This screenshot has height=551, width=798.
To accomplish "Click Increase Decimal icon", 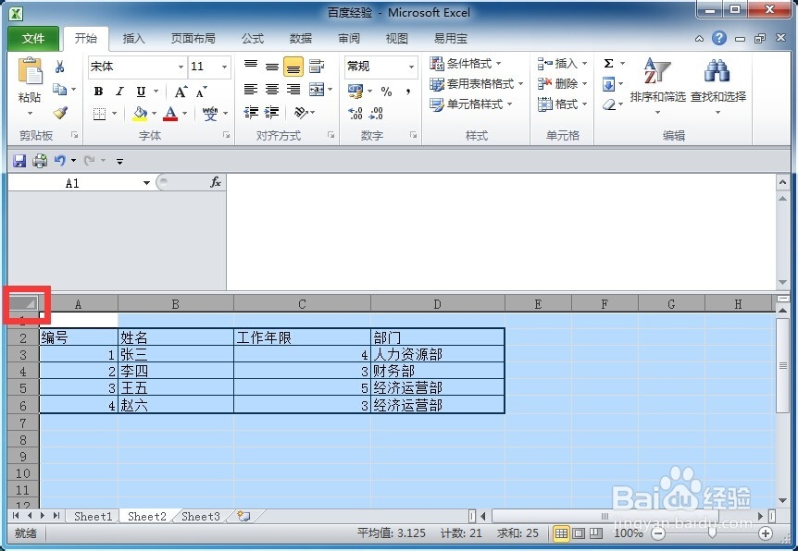I will click(355, 113).
